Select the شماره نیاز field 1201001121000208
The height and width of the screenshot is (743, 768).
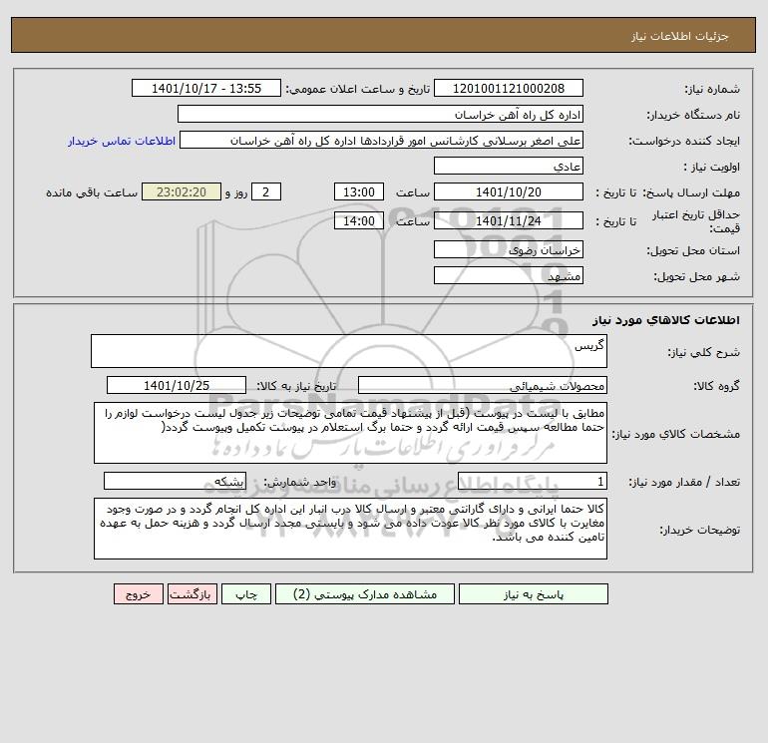pyautogui.click(x=509, y=88)
